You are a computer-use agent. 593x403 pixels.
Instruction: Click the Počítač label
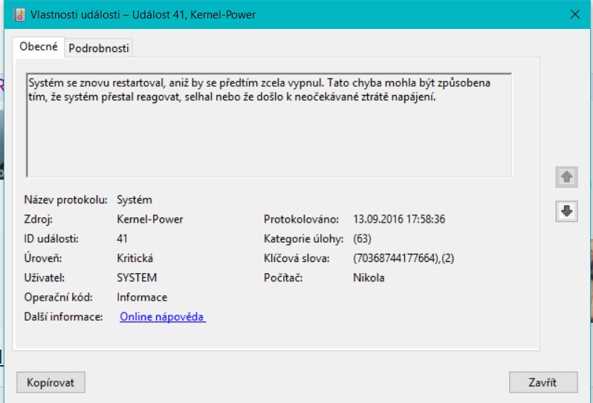tap(283, 278)
